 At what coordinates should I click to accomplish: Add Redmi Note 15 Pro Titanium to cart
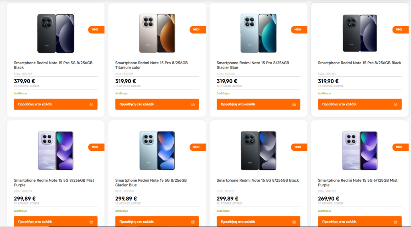(157, 104)
